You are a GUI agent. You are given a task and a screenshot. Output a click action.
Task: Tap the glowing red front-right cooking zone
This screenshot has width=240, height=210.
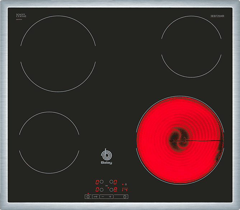pos(180,140)
